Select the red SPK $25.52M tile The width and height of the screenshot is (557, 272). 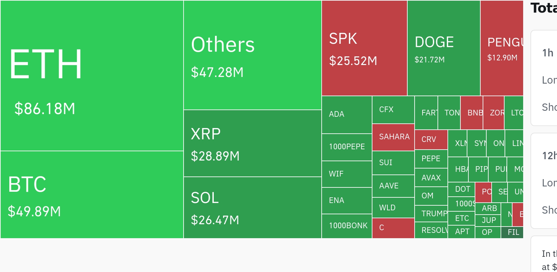364,48
